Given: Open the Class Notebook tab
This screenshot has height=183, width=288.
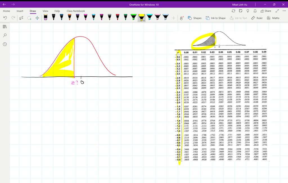Looking at the screenshot, I should pyautogui.click(x=76, y=11).
